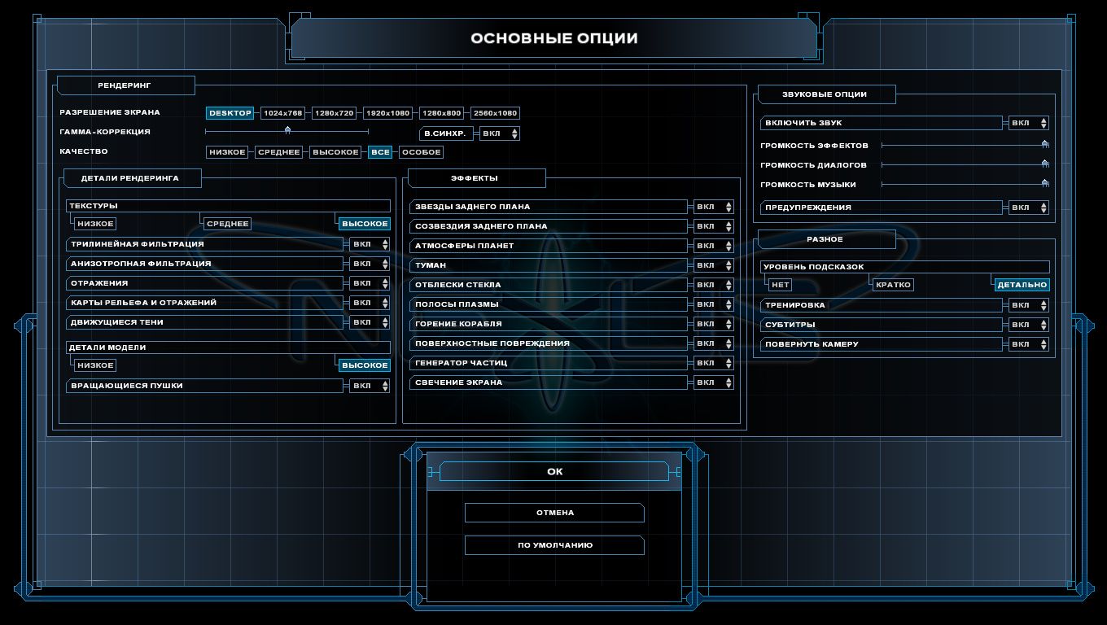Set hint level to ДЕТАЛЬНО
This screenshot has width=1107, height=625.
pyautogui.click(x=1022, y=285)
